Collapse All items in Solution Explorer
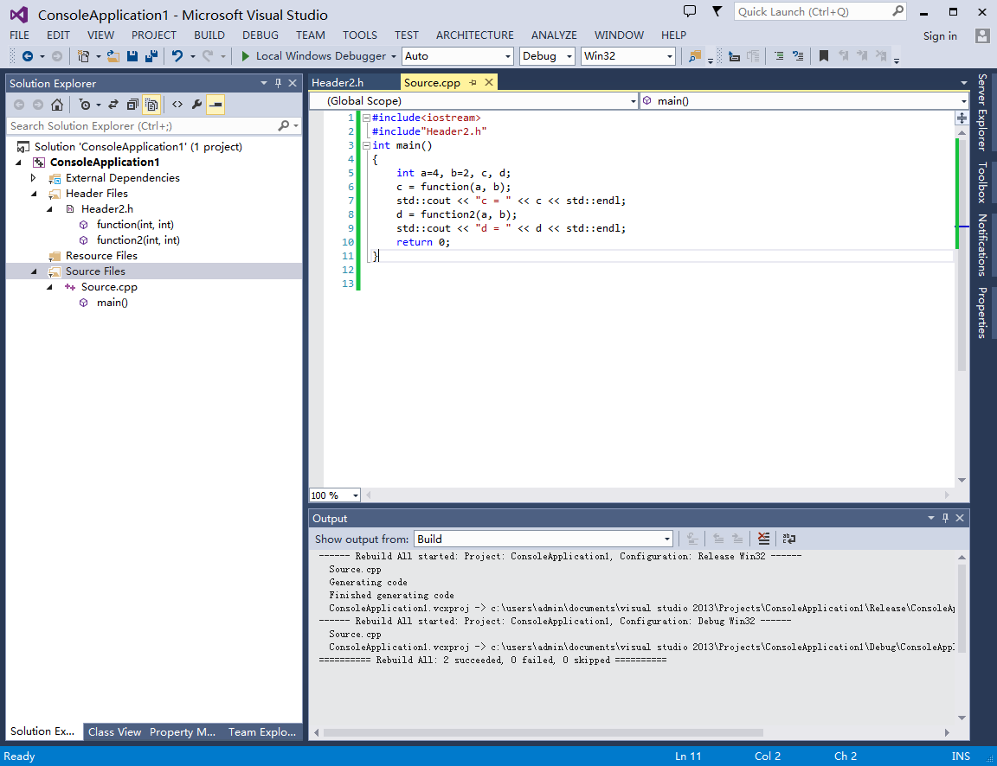Viewport: 997px width, 766px height. point(132,104)
